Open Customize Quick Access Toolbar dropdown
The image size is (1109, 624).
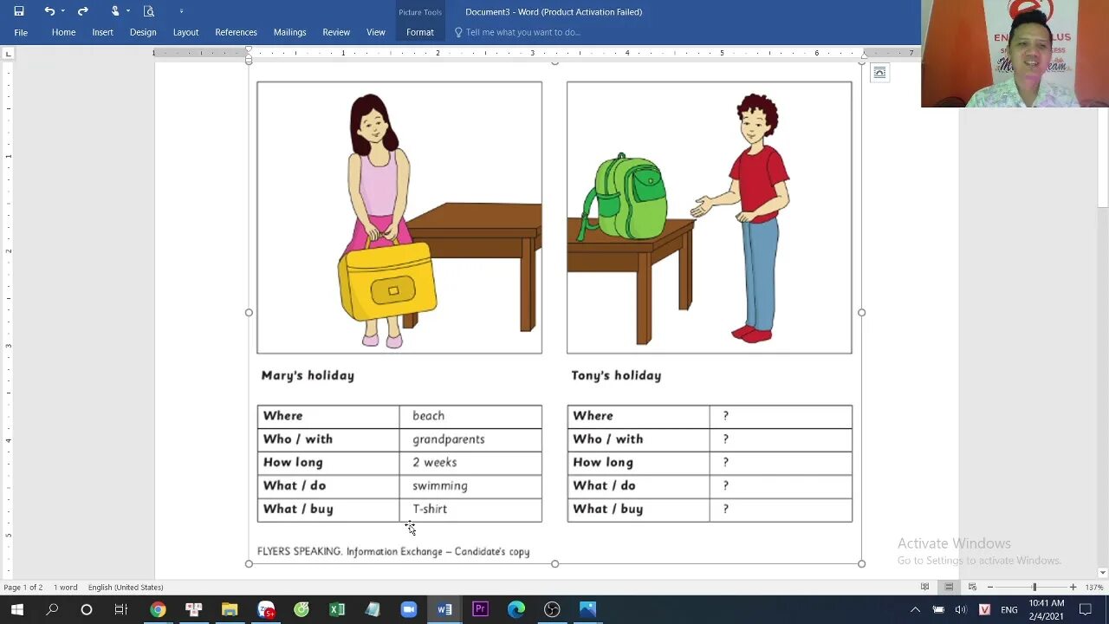[x=181, y=11]
